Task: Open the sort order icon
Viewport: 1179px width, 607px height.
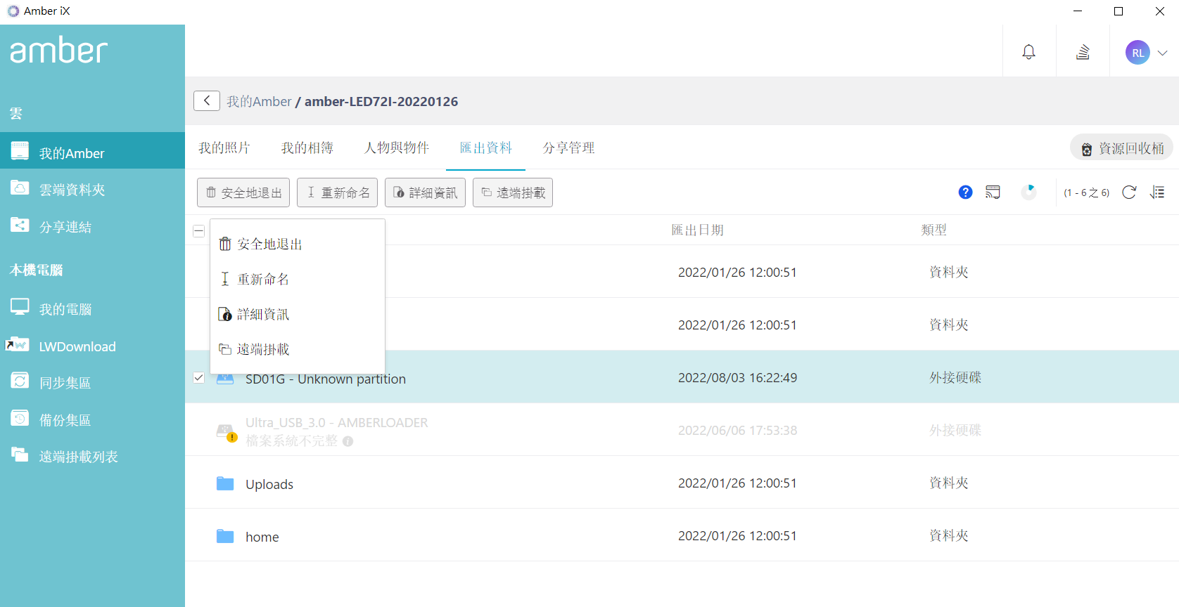Action: 1157,192
